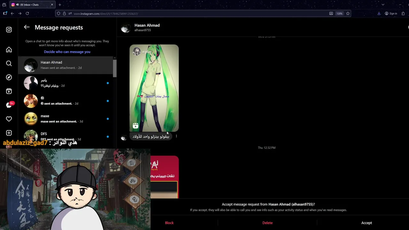The height and width of the screenshot is (230, 409).
Task: Accept the Hasan Ahmad message request
Action: coord(367,223)
